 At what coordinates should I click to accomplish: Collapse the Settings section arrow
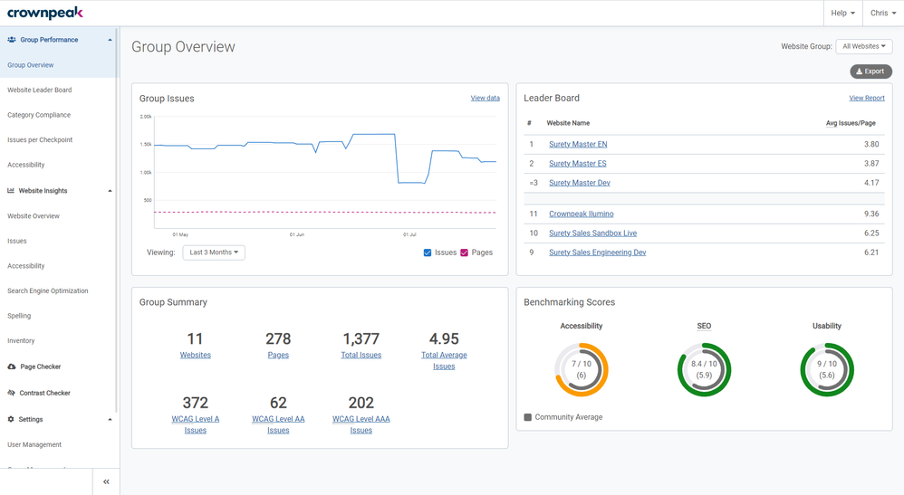click(111, 420)
